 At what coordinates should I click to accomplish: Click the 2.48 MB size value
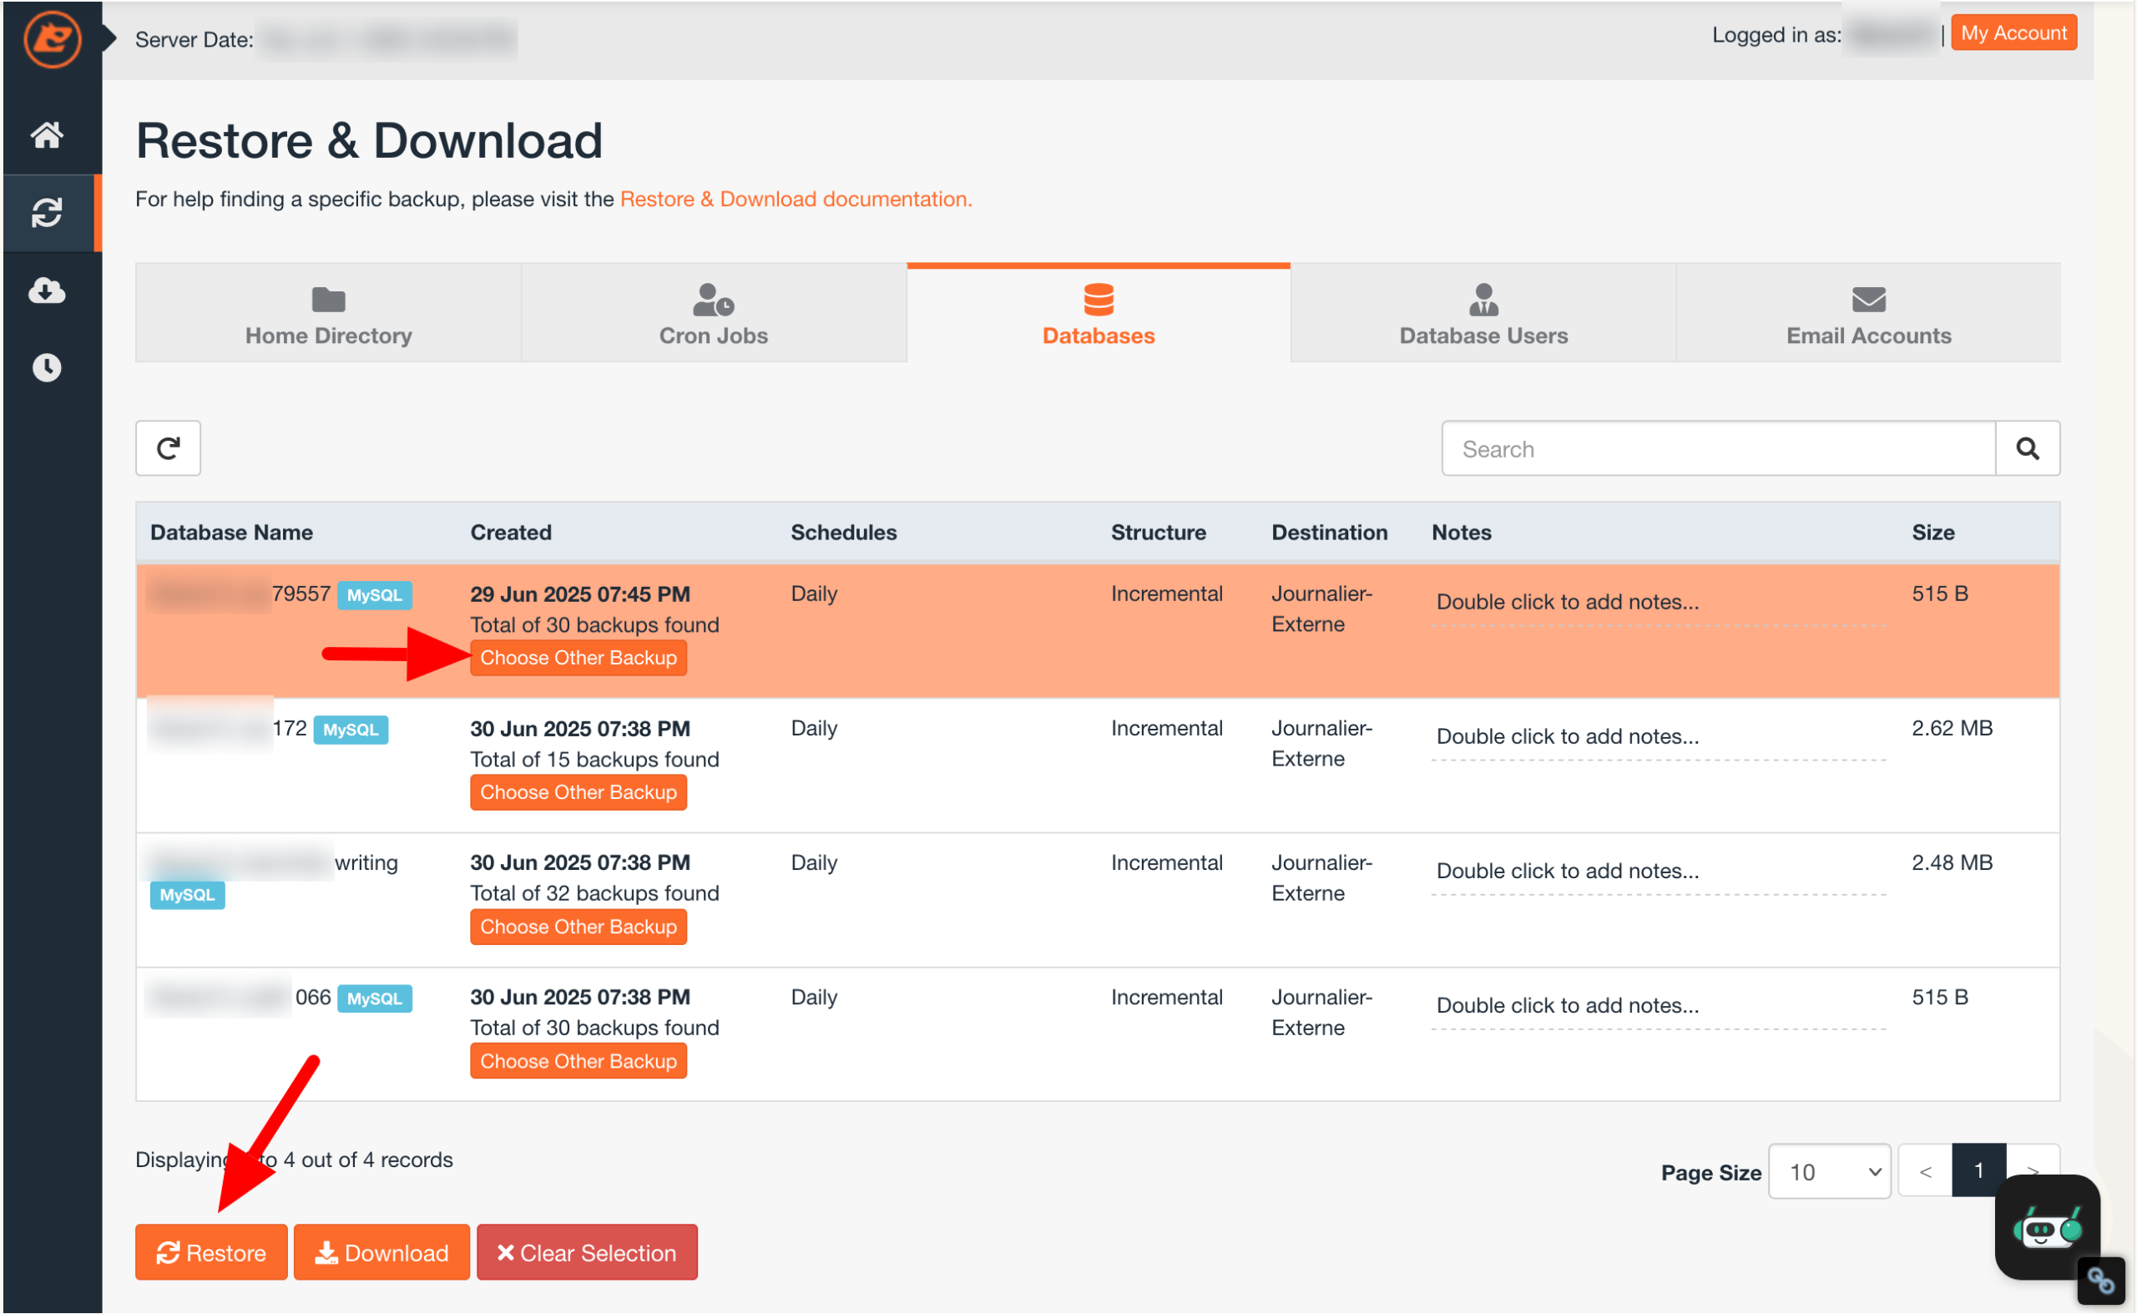(1952, 862)
